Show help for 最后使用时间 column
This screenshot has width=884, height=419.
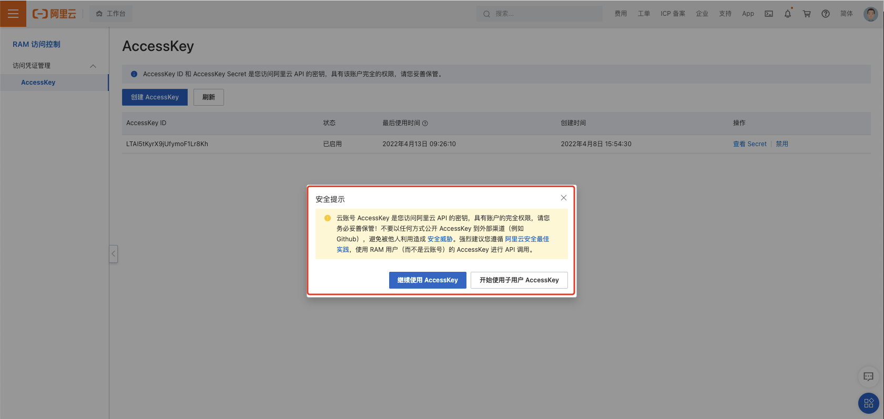tap(425, 124)
